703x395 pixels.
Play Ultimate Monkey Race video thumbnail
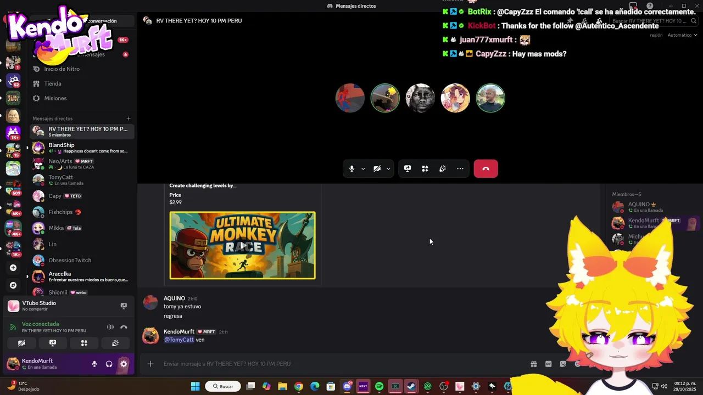(x=242, y=245)
